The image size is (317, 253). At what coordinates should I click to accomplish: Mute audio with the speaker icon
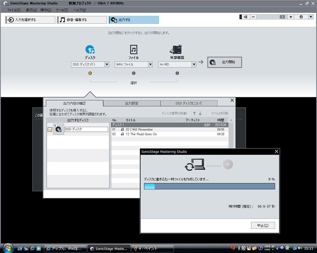point(246,17)
